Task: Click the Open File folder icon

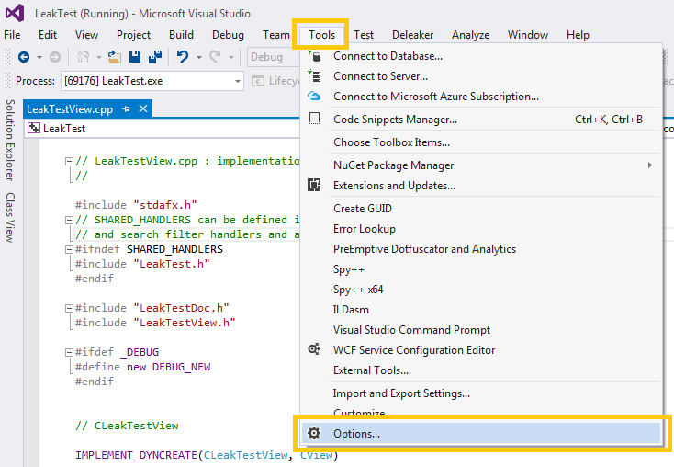Action: coord(115,57)
